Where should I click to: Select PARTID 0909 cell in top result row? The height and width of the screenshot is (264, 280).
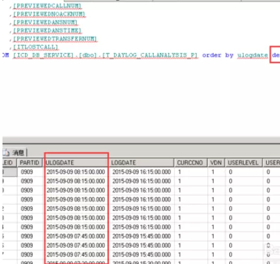(x=30, y=172)
